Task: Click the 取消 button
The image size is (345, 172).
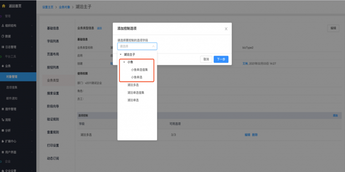Action: 206,59
